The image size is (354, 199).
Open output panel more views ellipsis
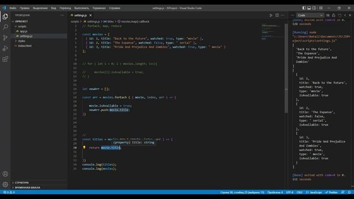293,15
